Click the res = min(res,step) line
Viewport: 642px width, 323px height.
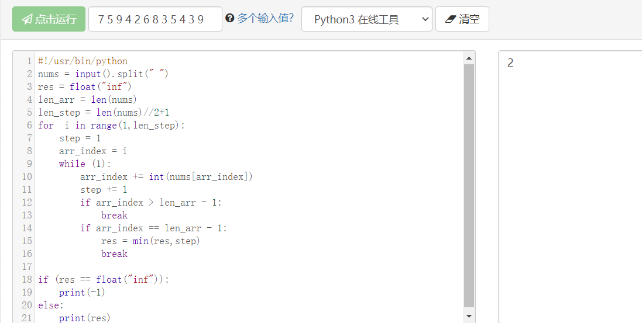click(150, 241)
